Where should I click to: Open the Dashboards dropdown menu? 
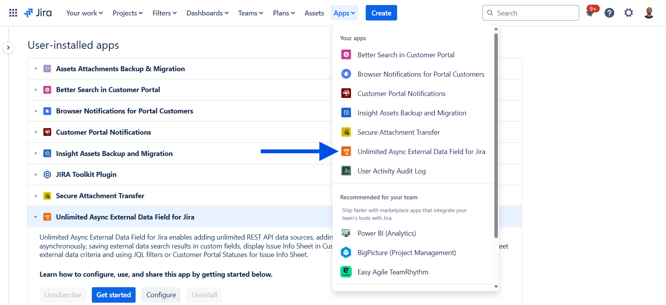click(x=208, y=13)
